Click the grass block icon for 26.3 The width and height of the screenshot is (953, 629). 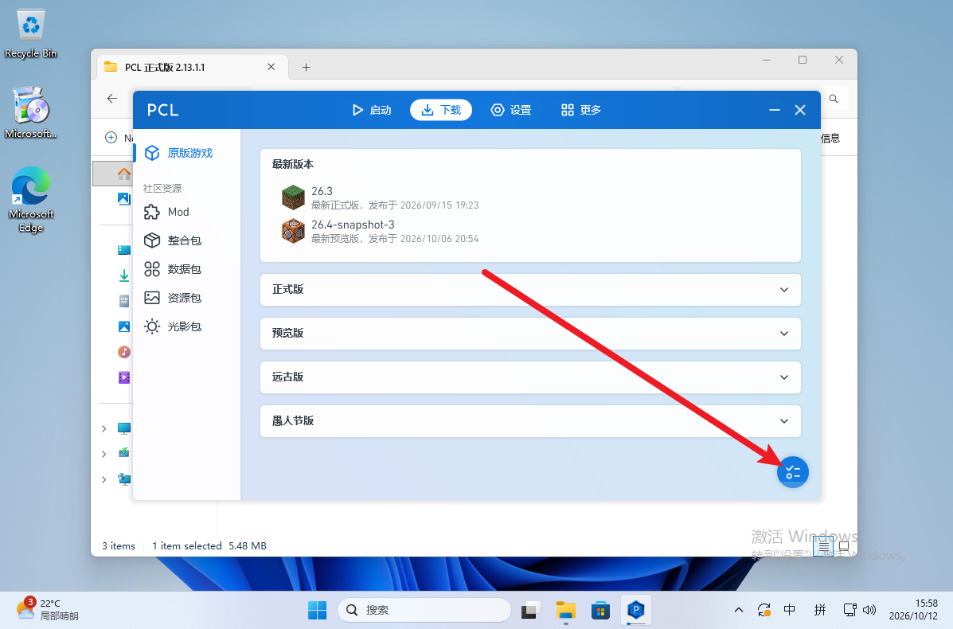tap(293, 197)
